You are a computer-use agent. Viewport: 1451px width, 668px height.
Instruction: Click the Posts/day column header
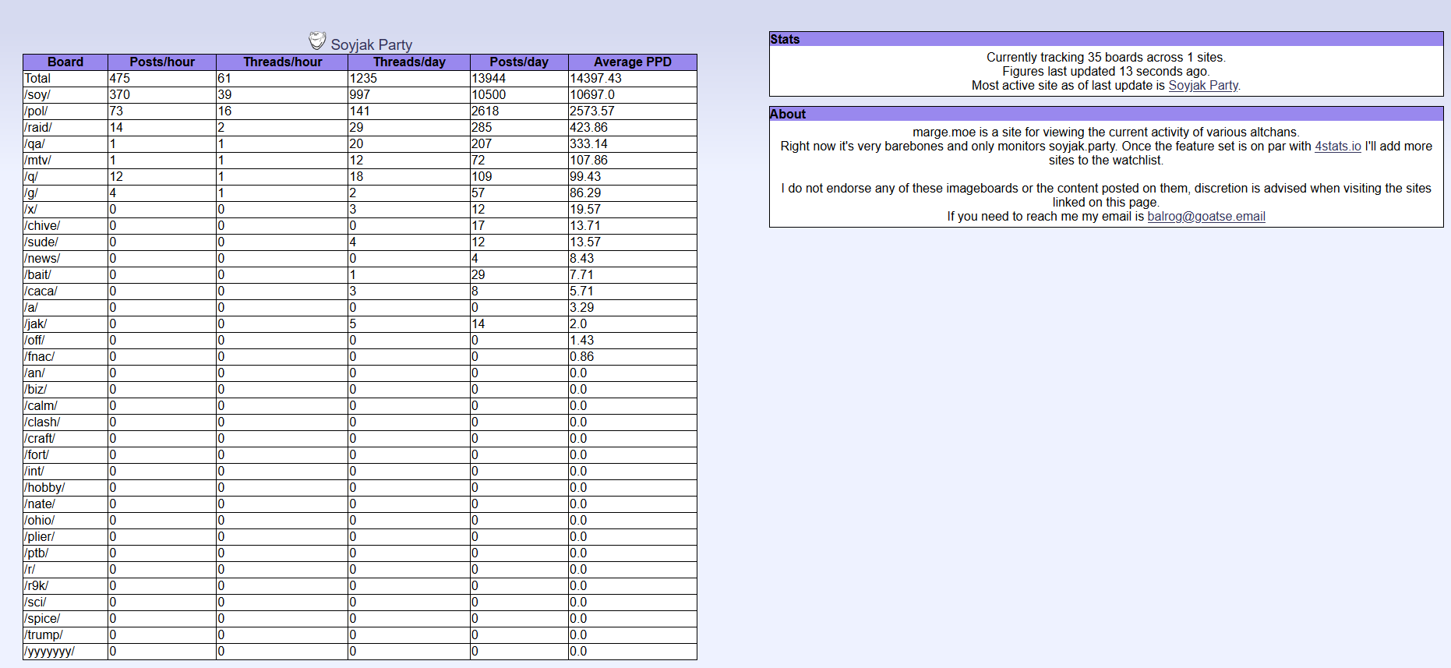(x=519, y=62)
